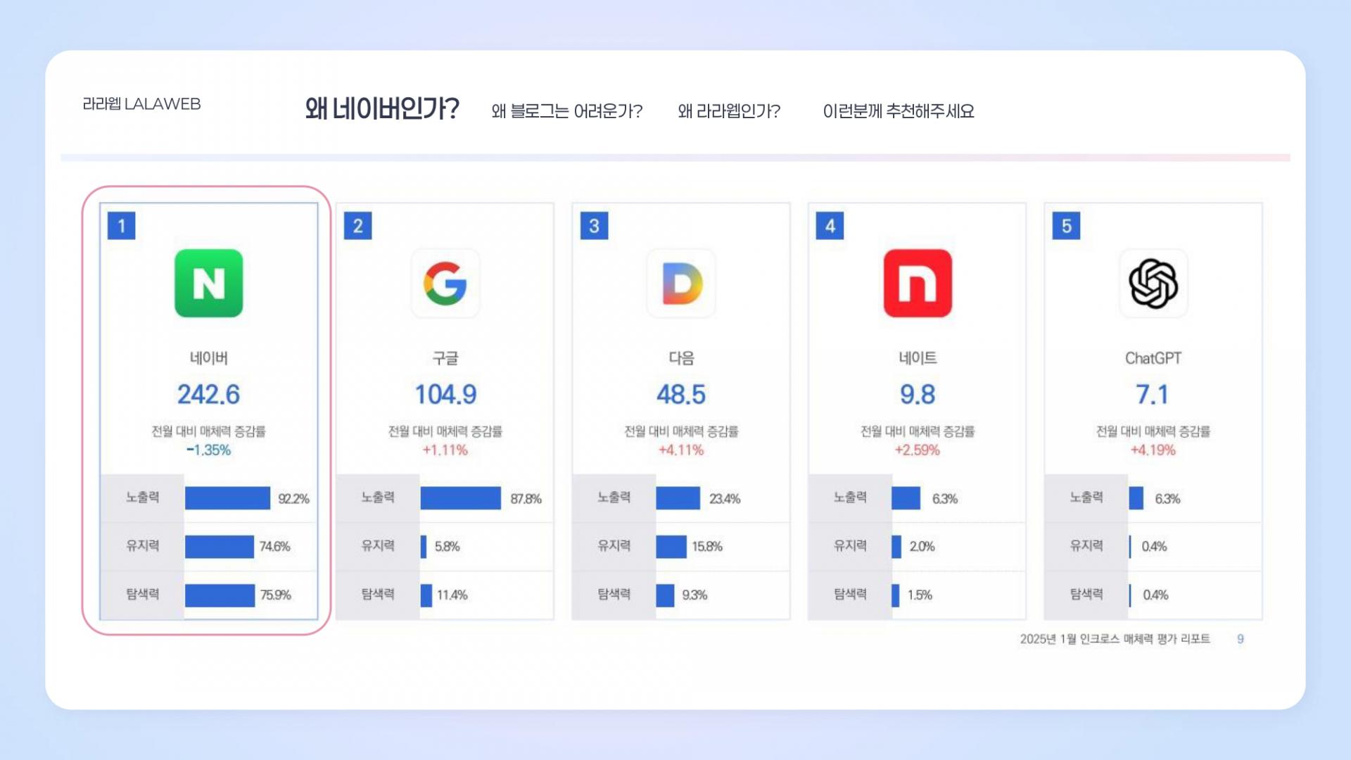
Task: Click page number 9
Action: click(1241, 639)
